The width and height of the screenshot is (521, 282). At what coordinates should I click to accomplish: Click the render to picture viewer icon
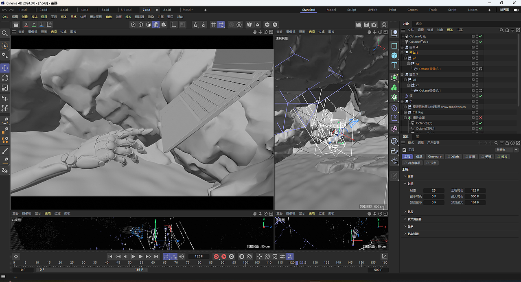[366, 25]
